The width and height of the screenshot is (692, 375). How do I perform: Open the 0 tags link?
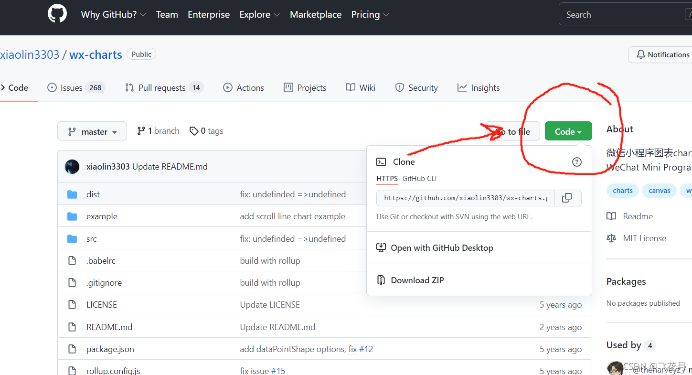pyautogui.click(x=206, y=131)
